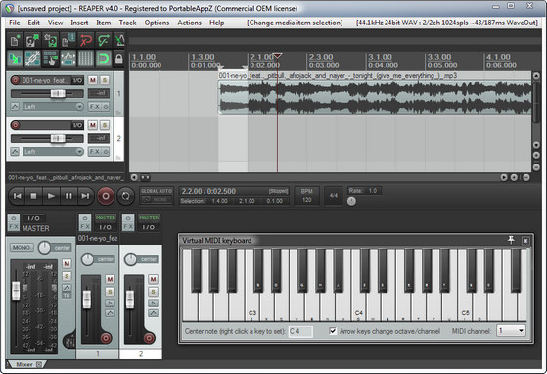
Task: Click the Play transport button
Action: click(x=51, y=196)
